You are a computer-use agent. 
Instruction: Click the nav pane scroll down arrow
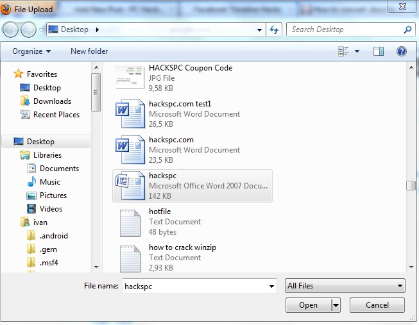[96, 267]
